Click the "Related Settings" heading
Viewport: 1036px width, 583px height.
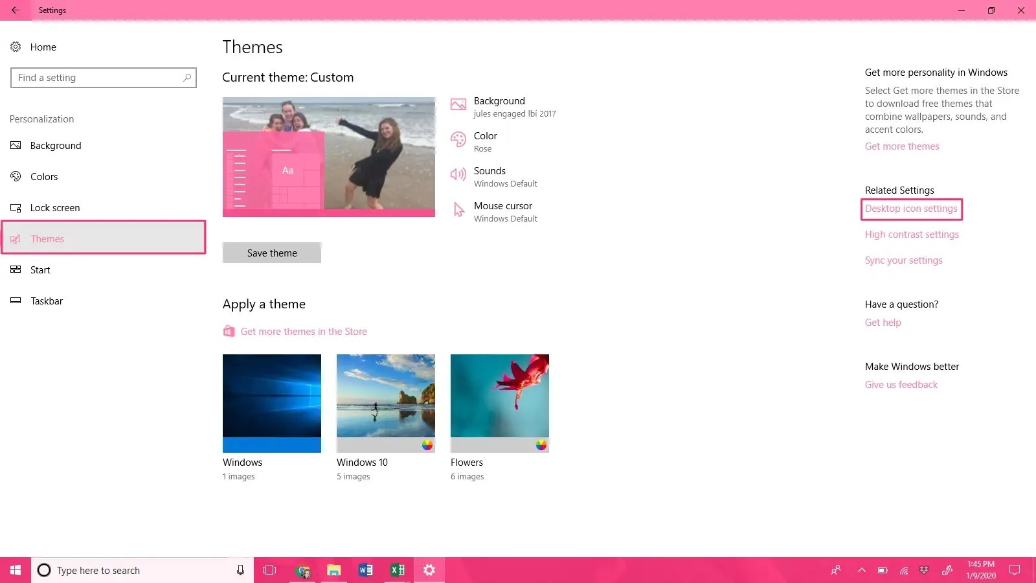pos(899,190)
